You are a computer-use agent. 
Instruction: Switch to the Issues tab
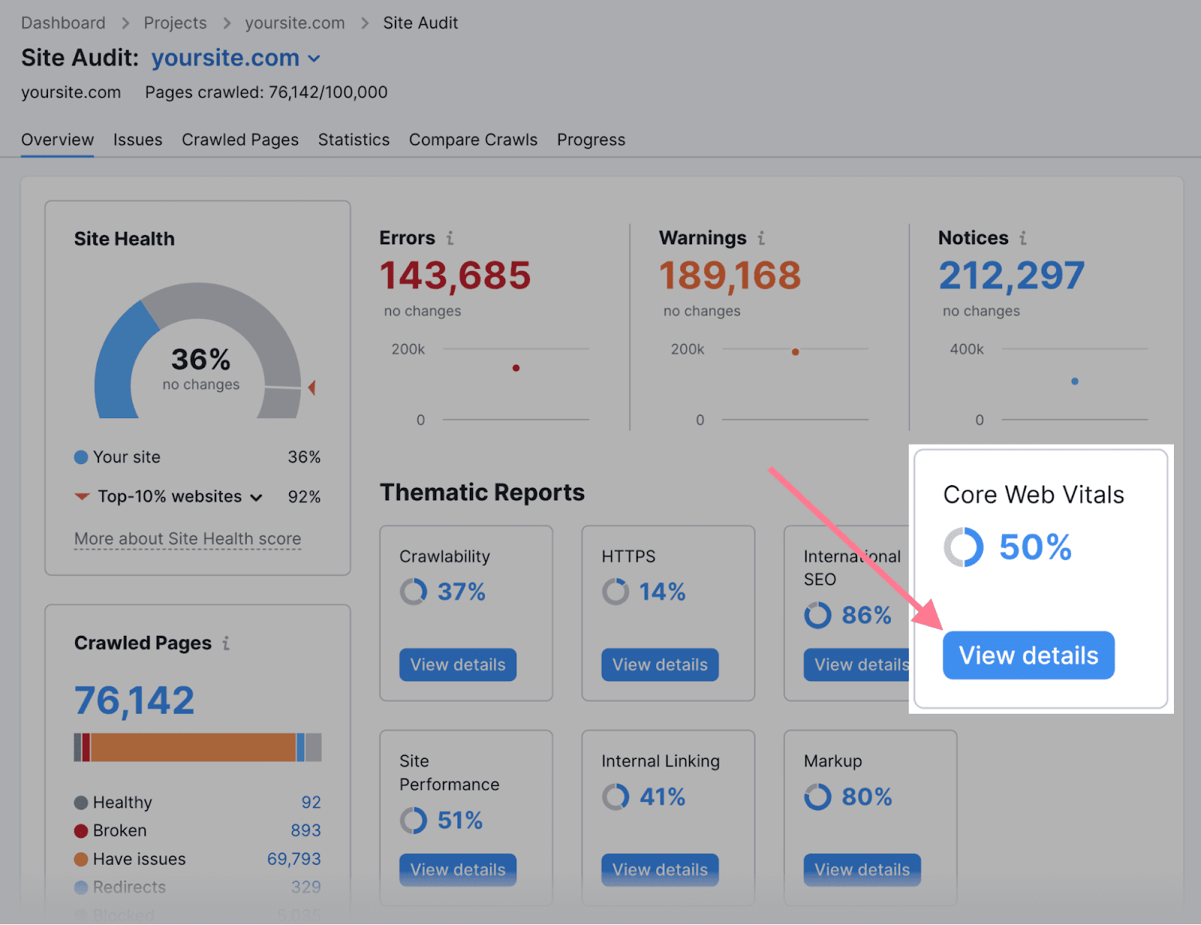coord(138,140)
